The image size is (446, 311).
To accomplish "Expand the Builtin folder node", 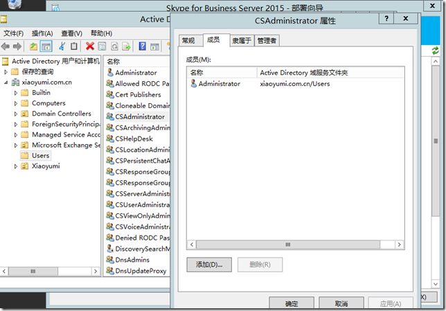I will click(x=16, y=93).
